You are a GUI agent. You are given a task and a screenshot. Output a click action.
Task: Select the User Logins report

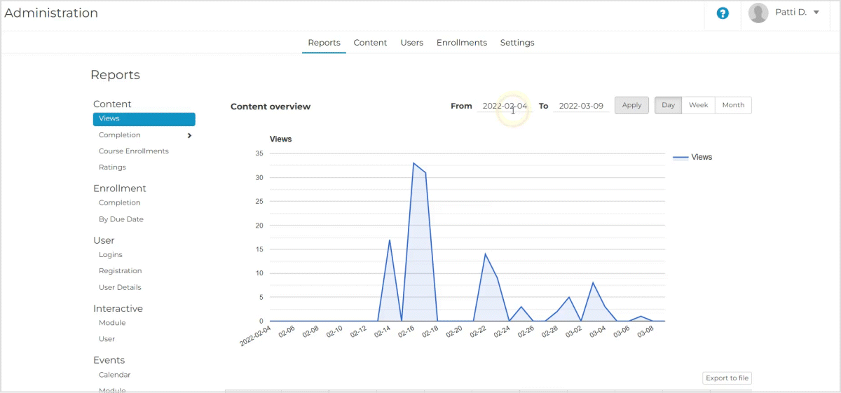point(111,255)
